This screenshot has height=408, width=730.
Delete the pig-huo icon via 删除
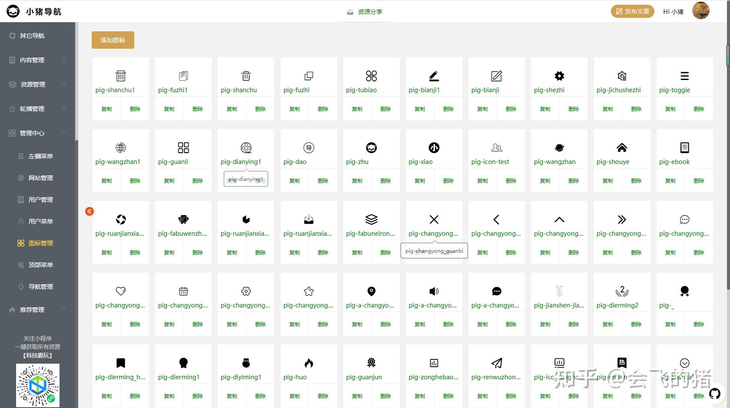click(323, 396)
